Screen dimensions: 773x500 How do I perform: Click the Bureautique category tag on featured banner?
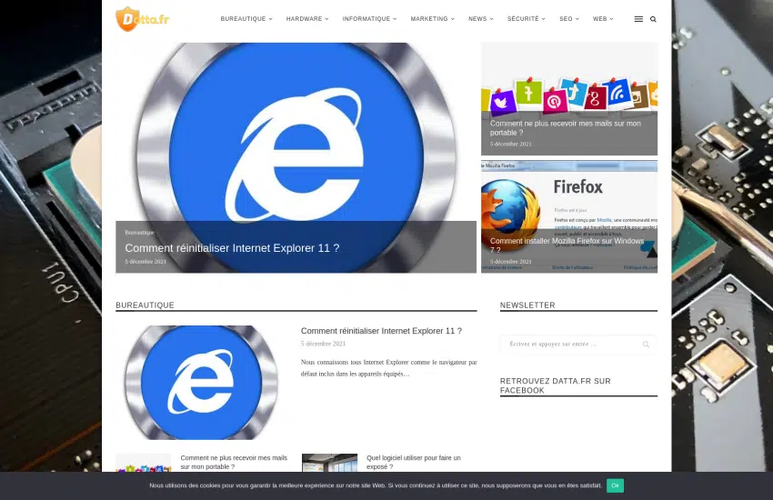click(139, 233)
